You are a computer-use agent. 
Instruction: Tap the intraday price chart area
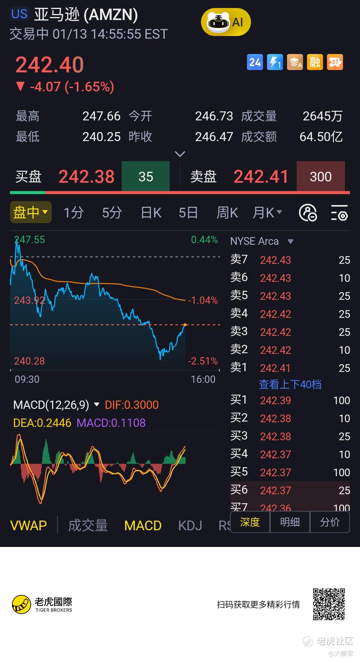click(115, 302)
